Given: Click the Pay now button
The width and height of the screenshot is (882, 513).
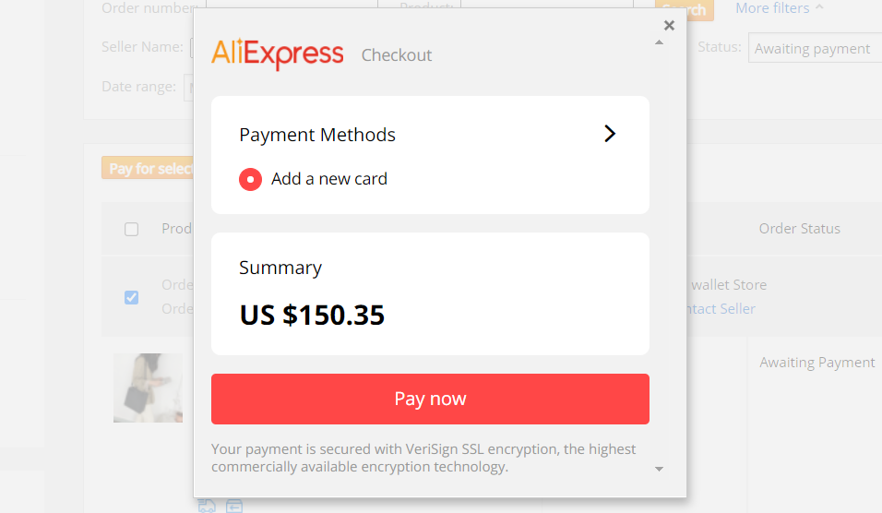Looking at the screenshot, I should click(430, 399).
